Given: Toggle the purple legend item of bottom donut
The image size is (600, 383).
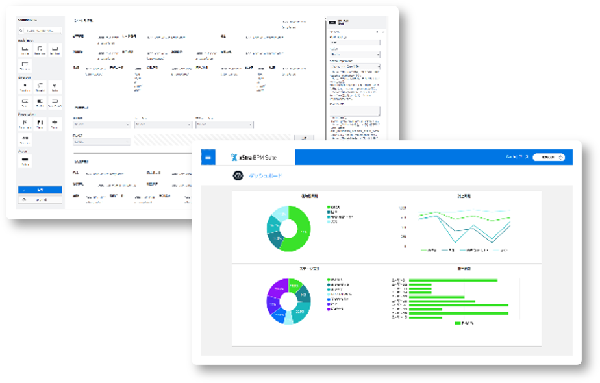Looking at the screenshot, I should point(329,309).
